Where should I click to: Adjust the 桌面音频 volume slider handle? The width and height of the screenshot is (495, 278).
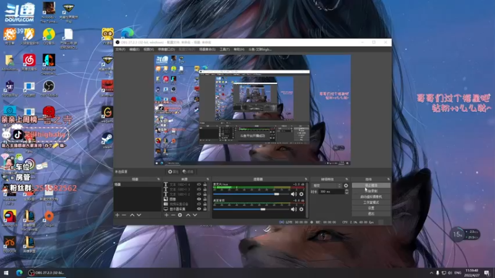pos(262,209)
